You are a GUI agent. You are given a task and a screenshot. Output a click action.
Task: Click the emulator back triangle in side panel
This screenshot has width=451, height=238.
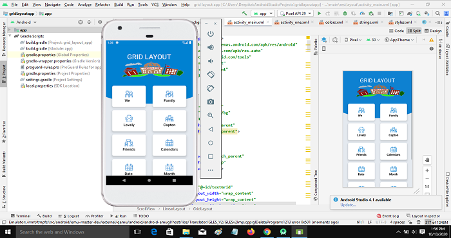click(211, 129)
